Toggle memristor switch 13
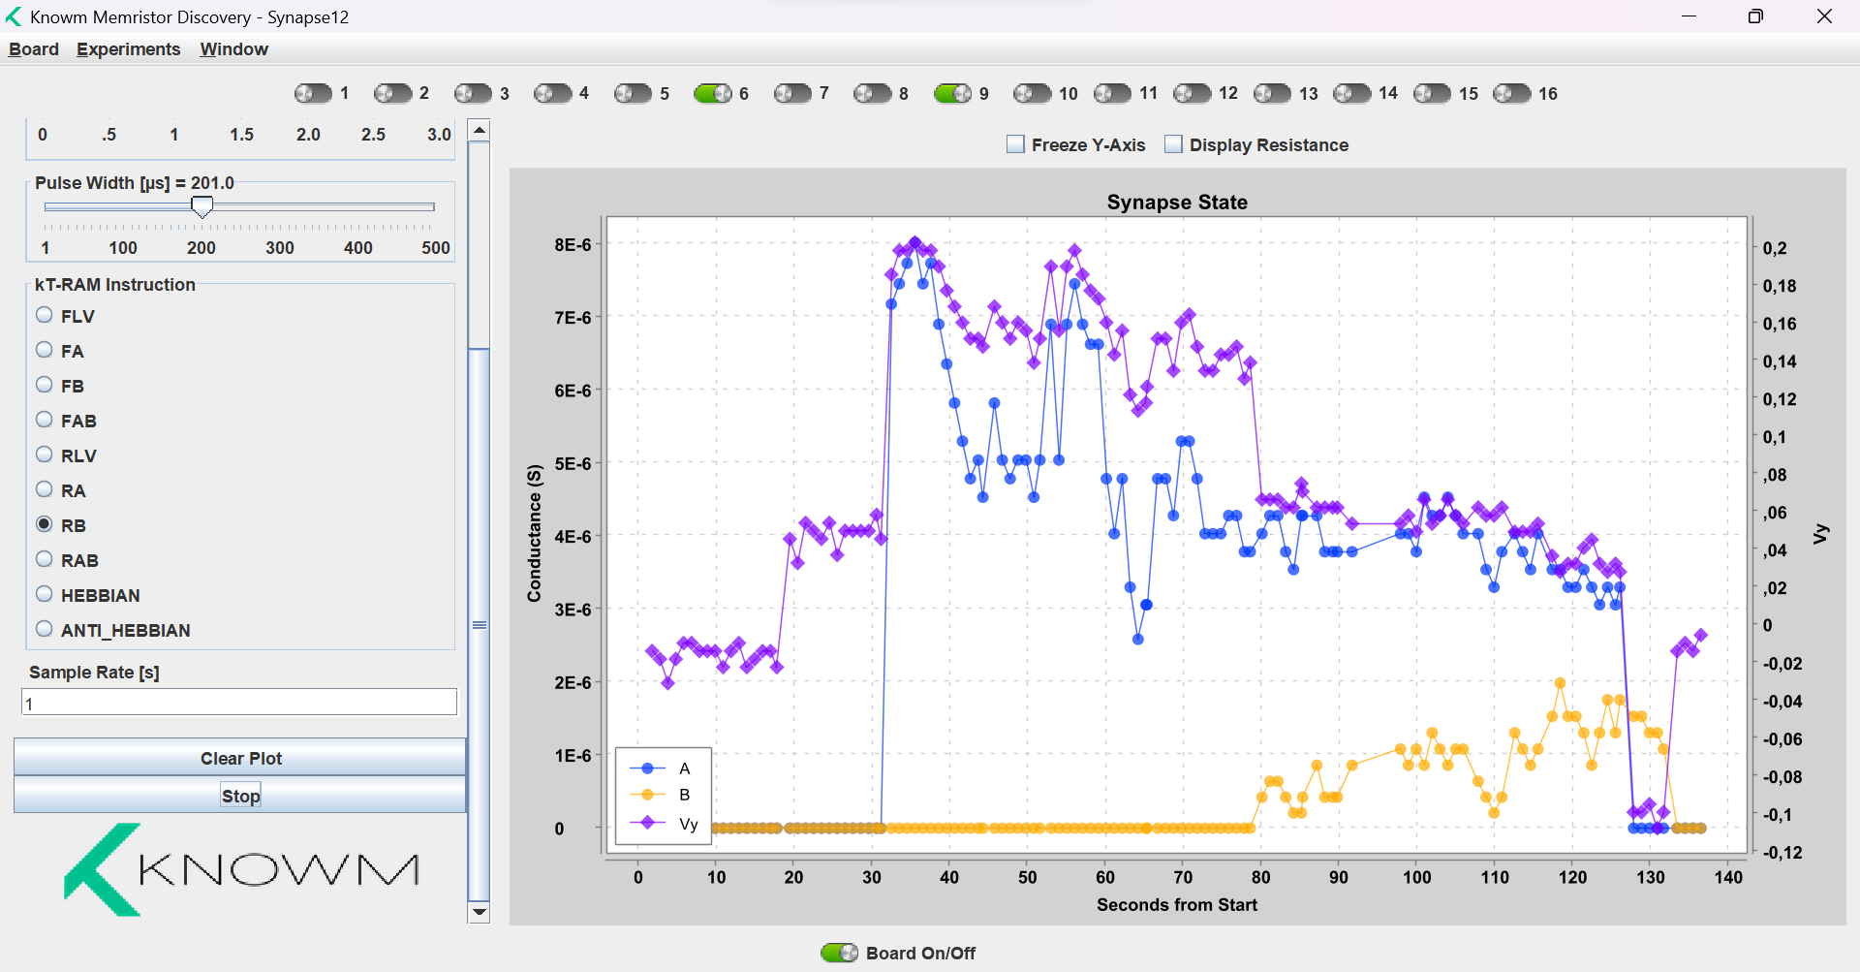This screenshot has height=972, width=1860. click(x=1272, y=93)
